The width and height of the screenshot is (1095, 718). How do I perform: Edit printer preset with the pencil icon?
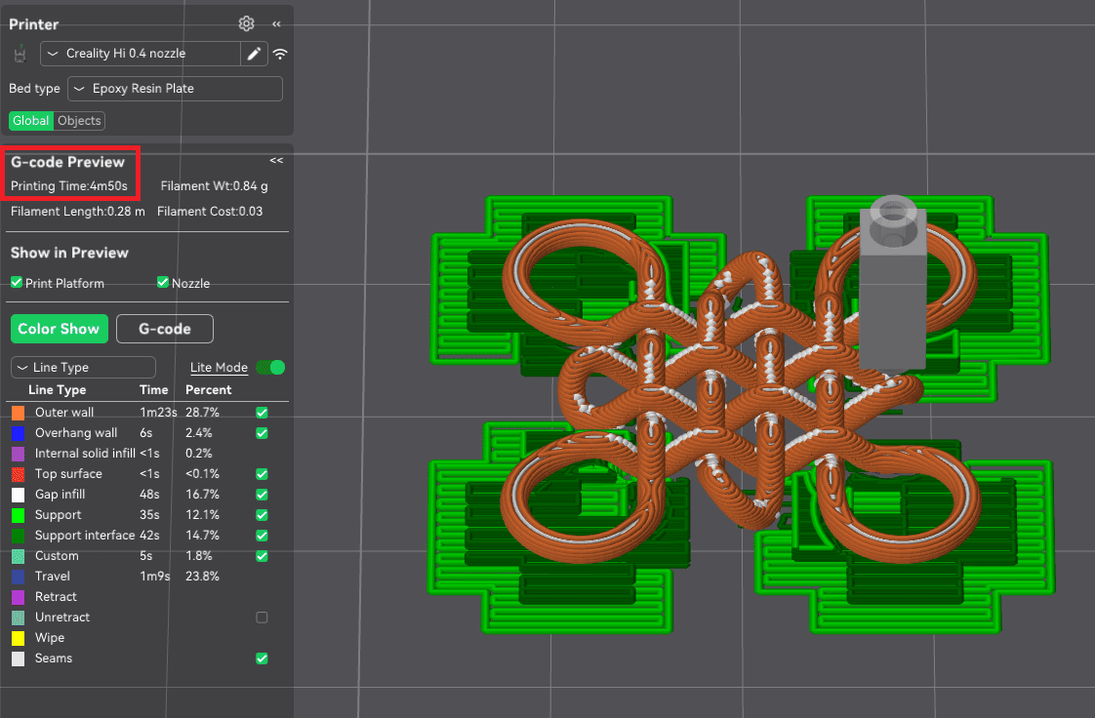click(254, 54)
